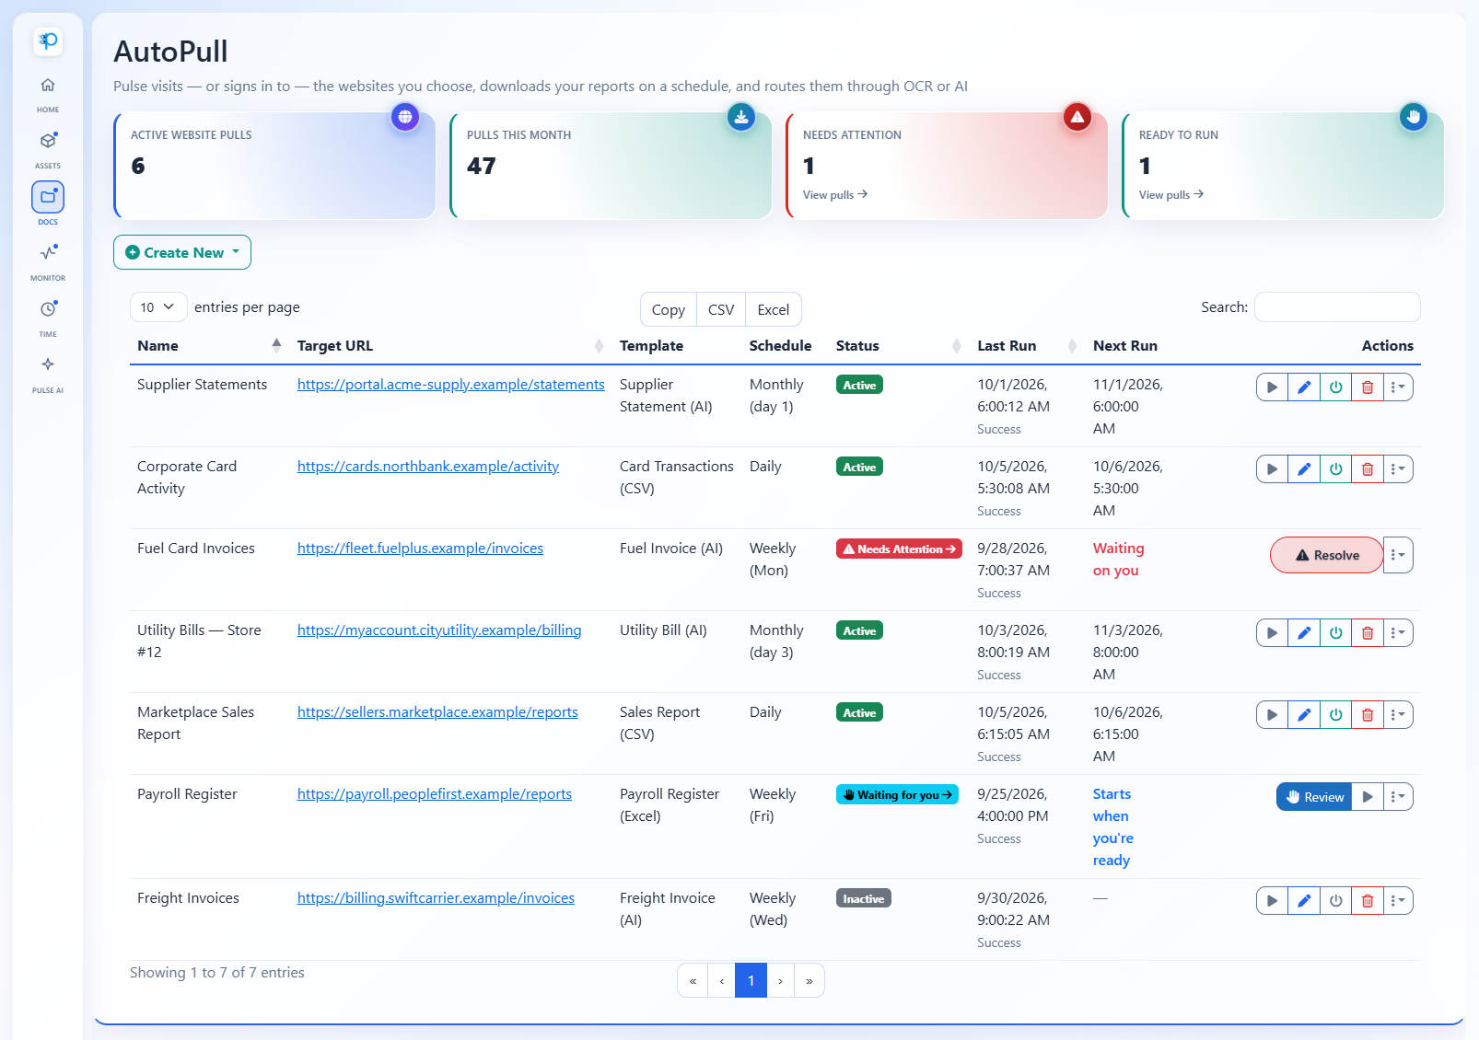1479x1040 pixels.
Task: Click the hand icon on Ready To Run card
Action: (x=1414, y=117)
